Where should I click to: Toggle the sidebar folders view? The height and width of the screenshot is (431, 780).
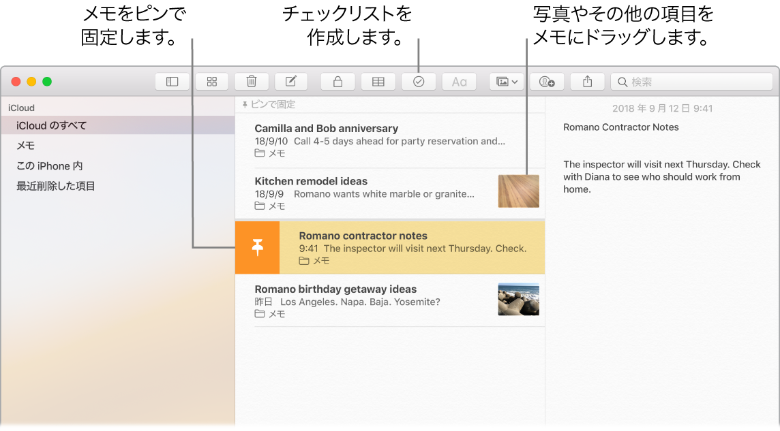[172, 82]
